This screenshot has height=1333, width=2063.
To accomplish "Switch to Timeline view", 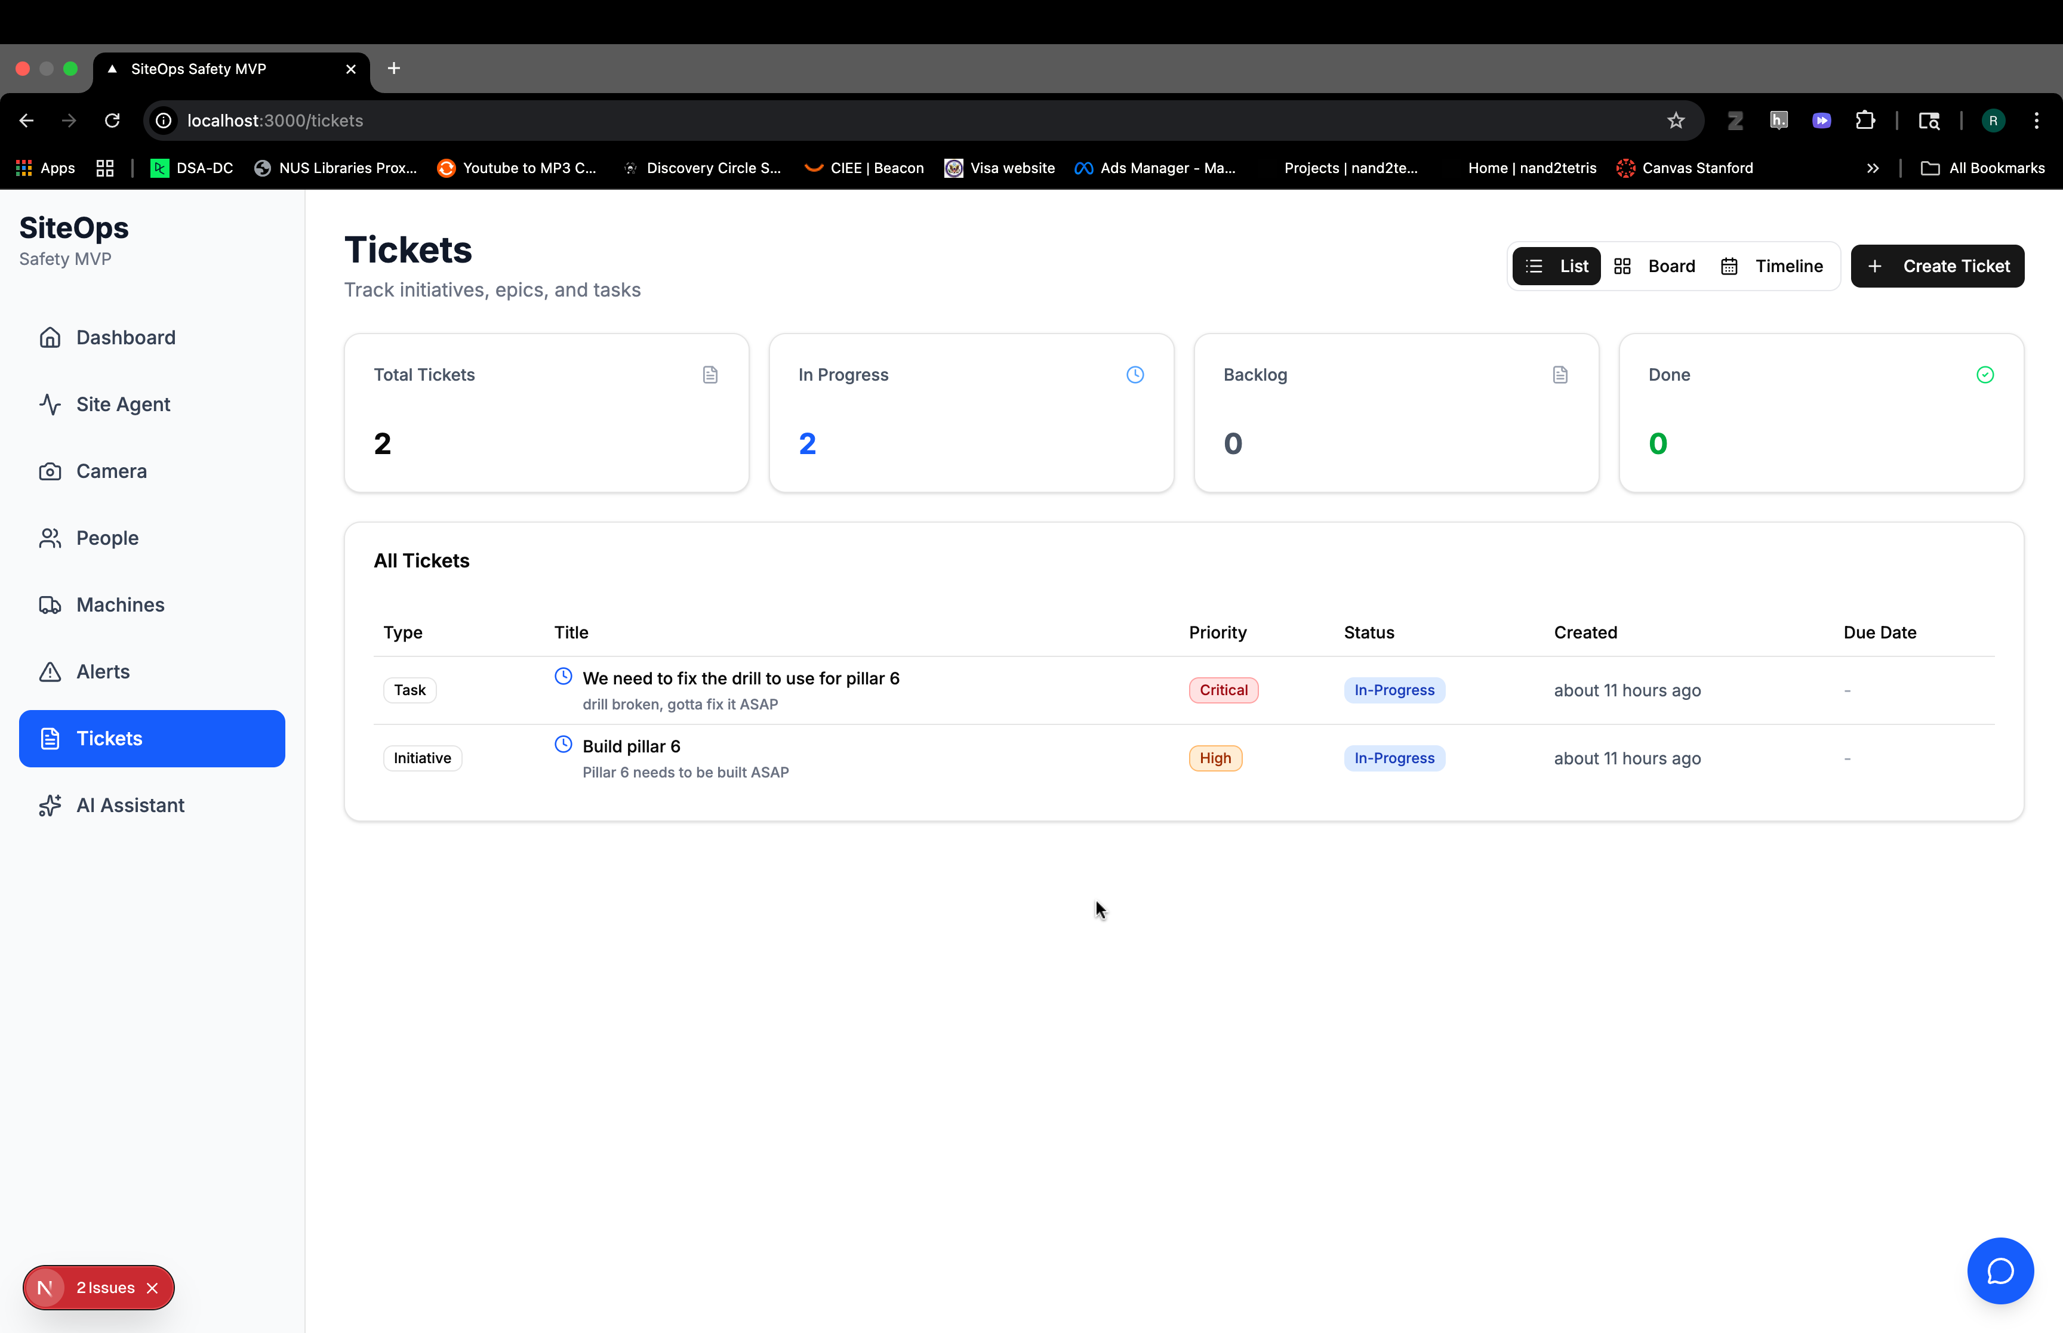I will coord(1772,266).
